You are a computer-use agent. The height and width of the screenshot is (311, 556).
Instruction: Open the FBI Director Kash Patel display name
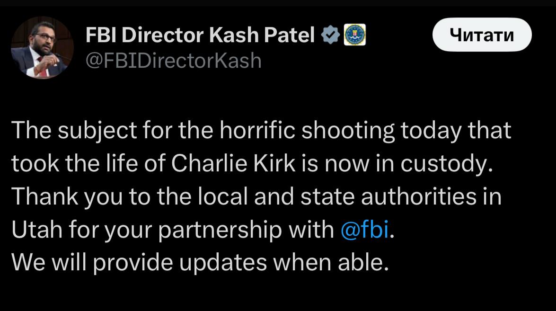(201, 35)
